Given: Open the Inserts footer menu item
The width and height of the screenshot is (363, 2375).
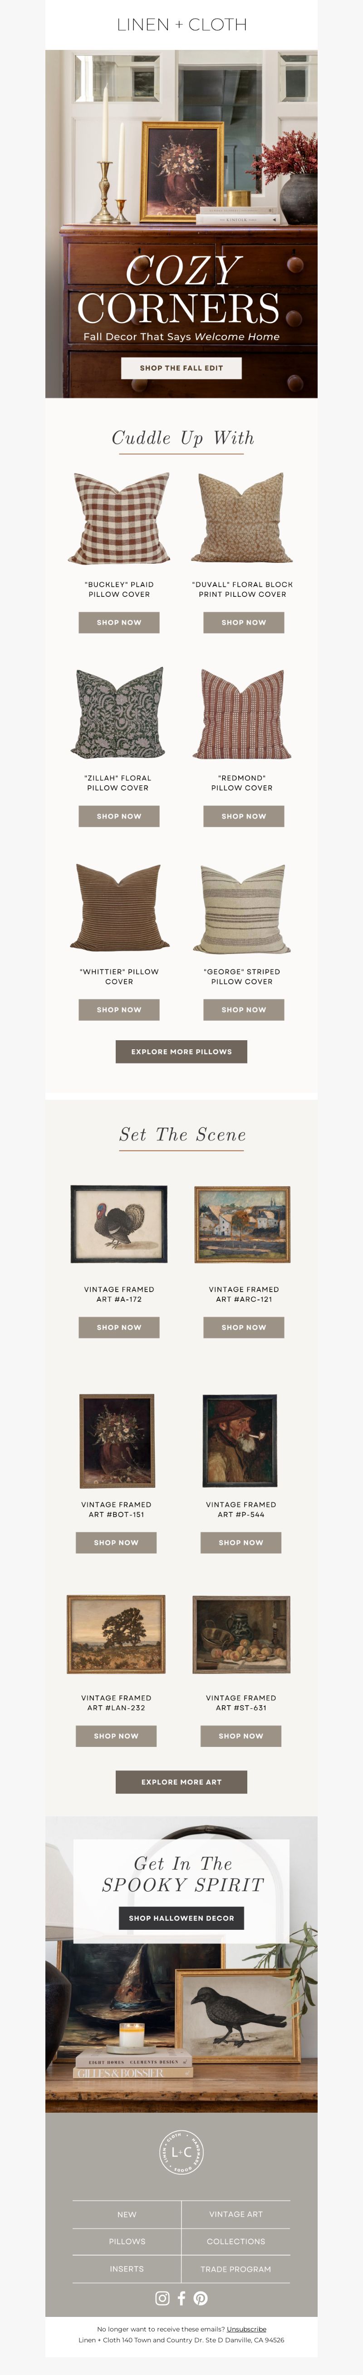Looking at the screenshot, I should [x=127, y=2269].
